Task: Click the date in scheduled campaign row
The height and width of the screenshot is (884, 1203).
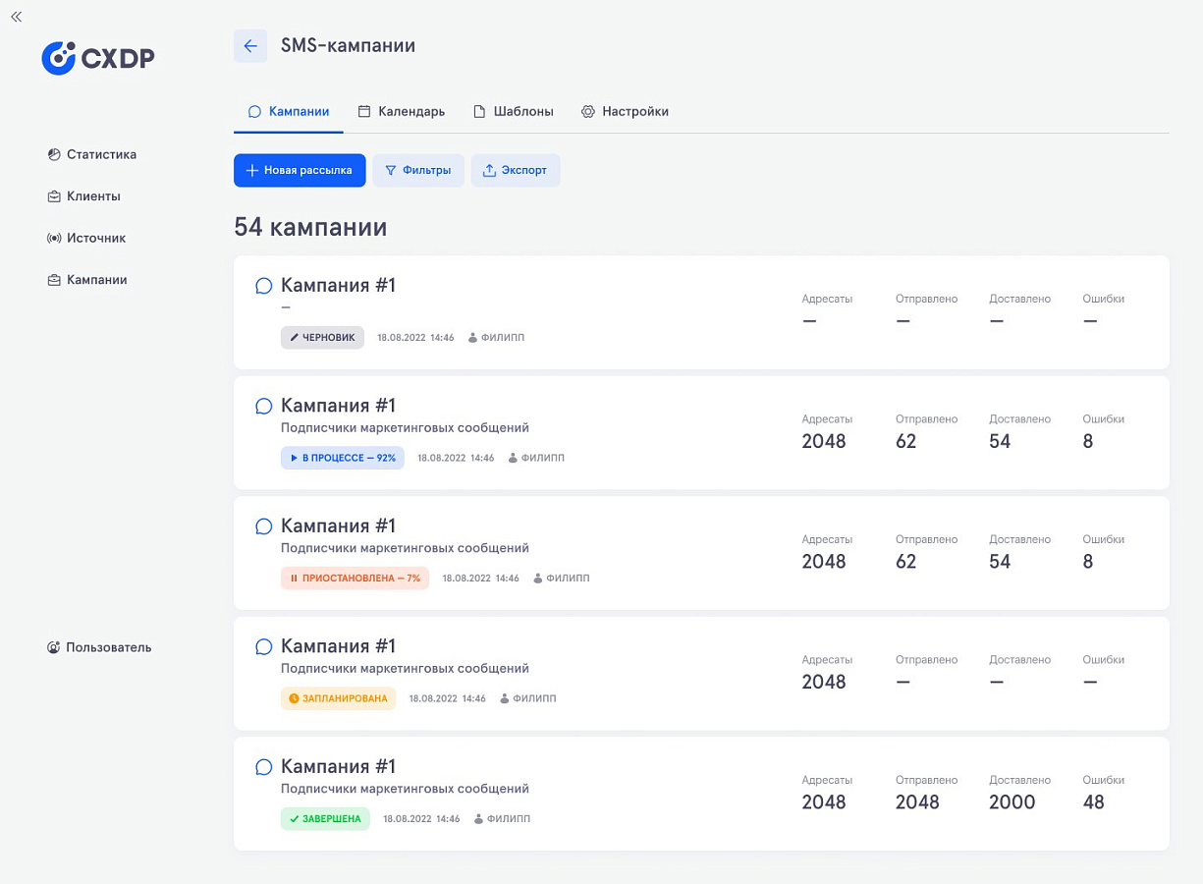Action: pos(448,699)
